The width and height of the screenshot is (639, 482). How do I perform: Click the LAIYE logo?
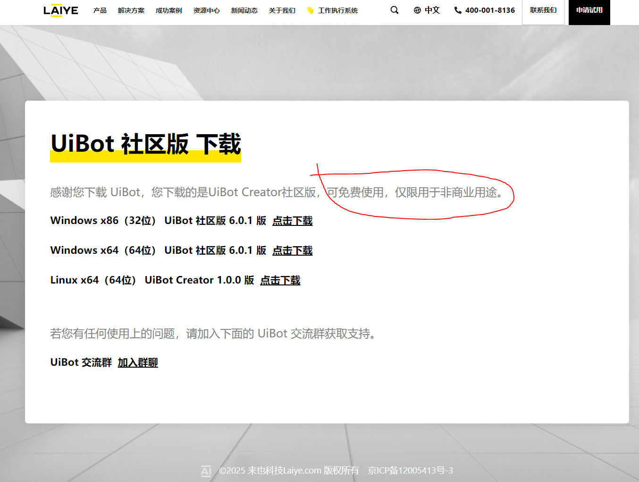coord(60,10)
